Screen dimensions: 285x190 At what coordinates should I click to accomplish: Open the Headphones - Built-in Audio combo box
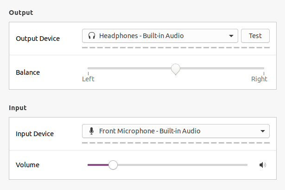click(x=160, y=36)
